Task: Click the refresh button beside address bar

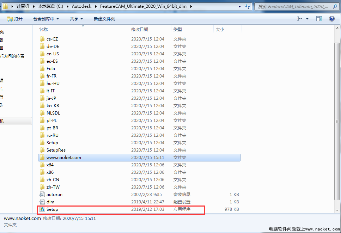Action: point(248,6)
